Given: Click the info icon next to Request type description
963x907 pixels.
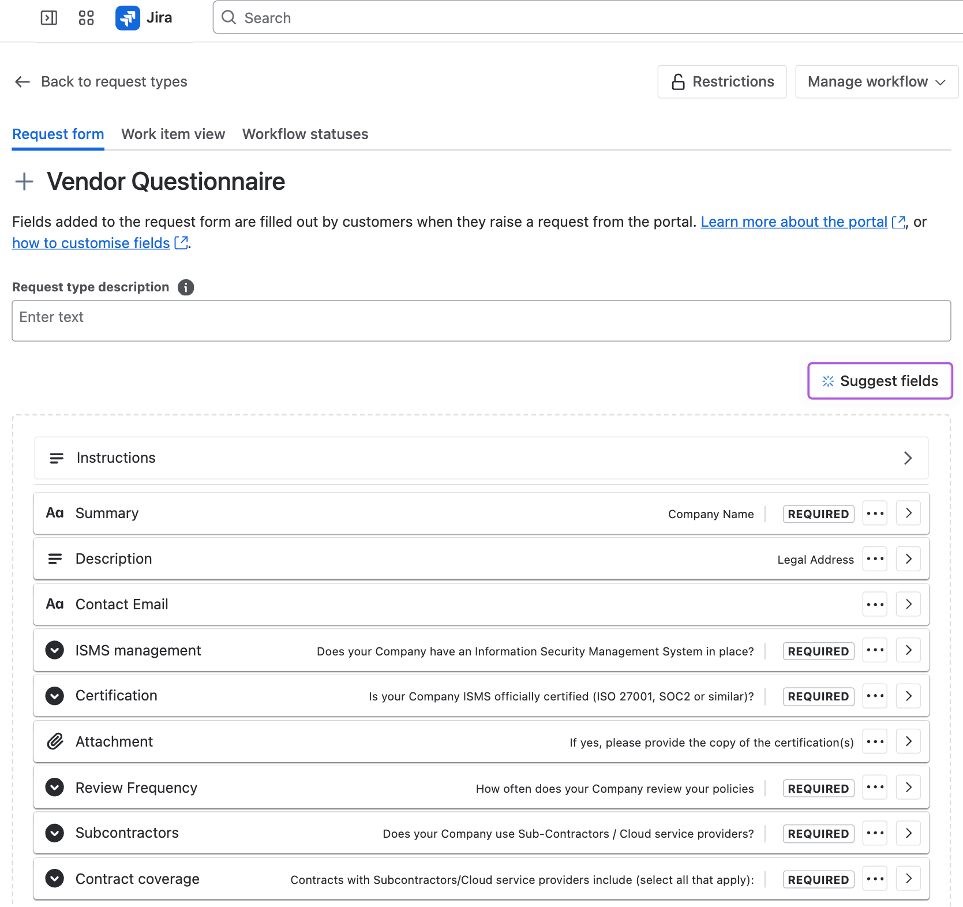Looking at the screenshot, I should point(186,287).
